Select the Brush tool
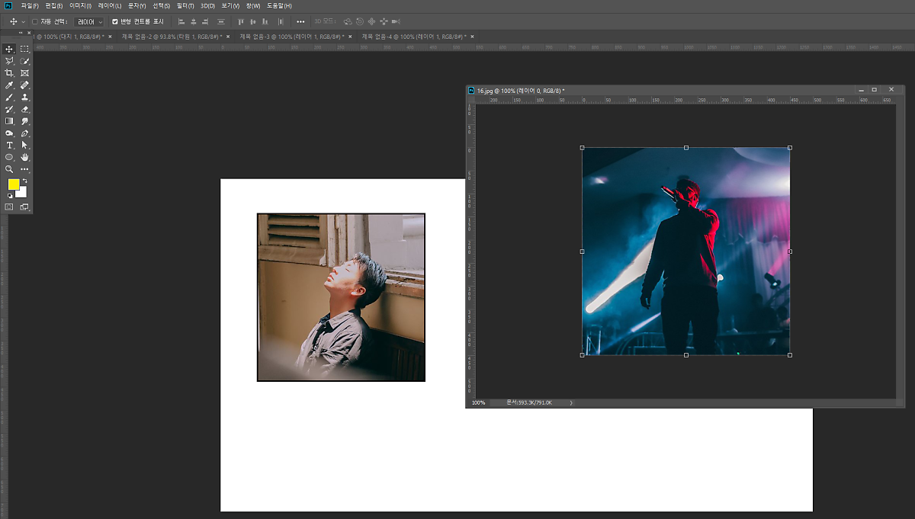Image resolution: width=915 pixels, height=519 pixels. (9, 98)
